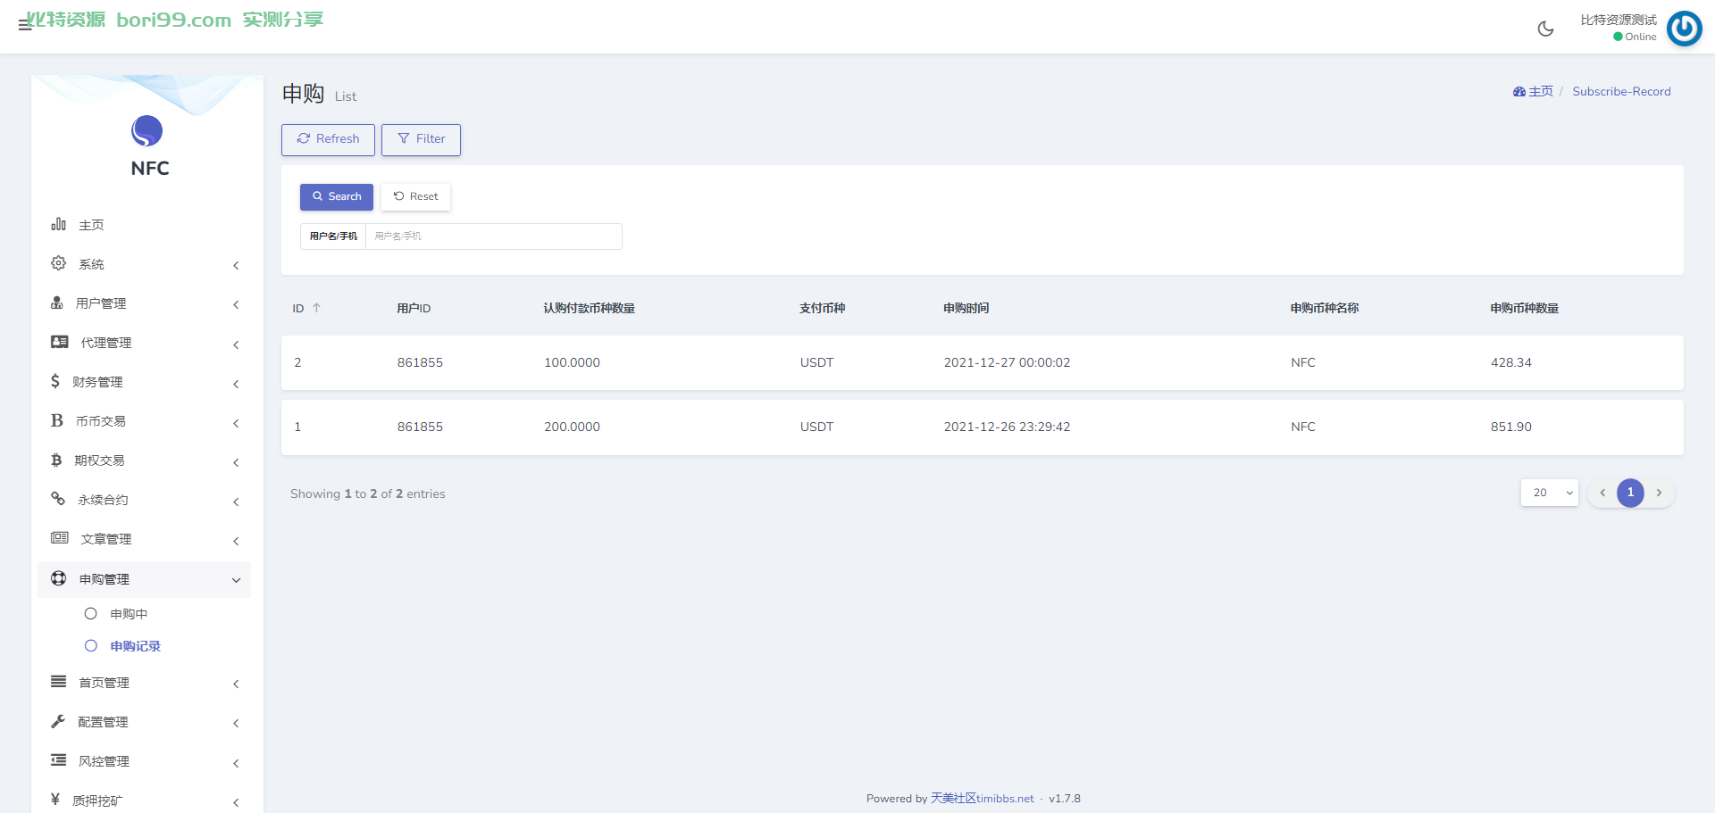Expand the 币币交易 menu chevron

pos(236,423)
